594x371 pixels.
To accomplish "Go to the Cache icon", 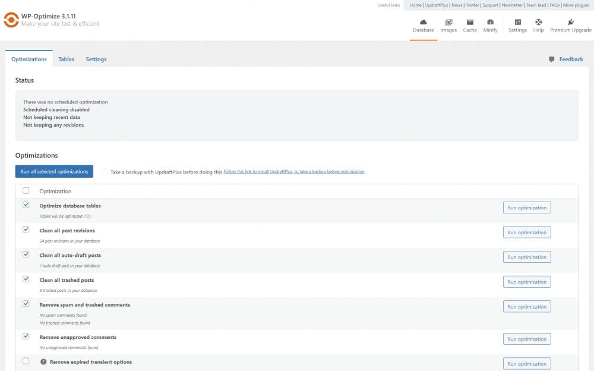I will 470,22.
